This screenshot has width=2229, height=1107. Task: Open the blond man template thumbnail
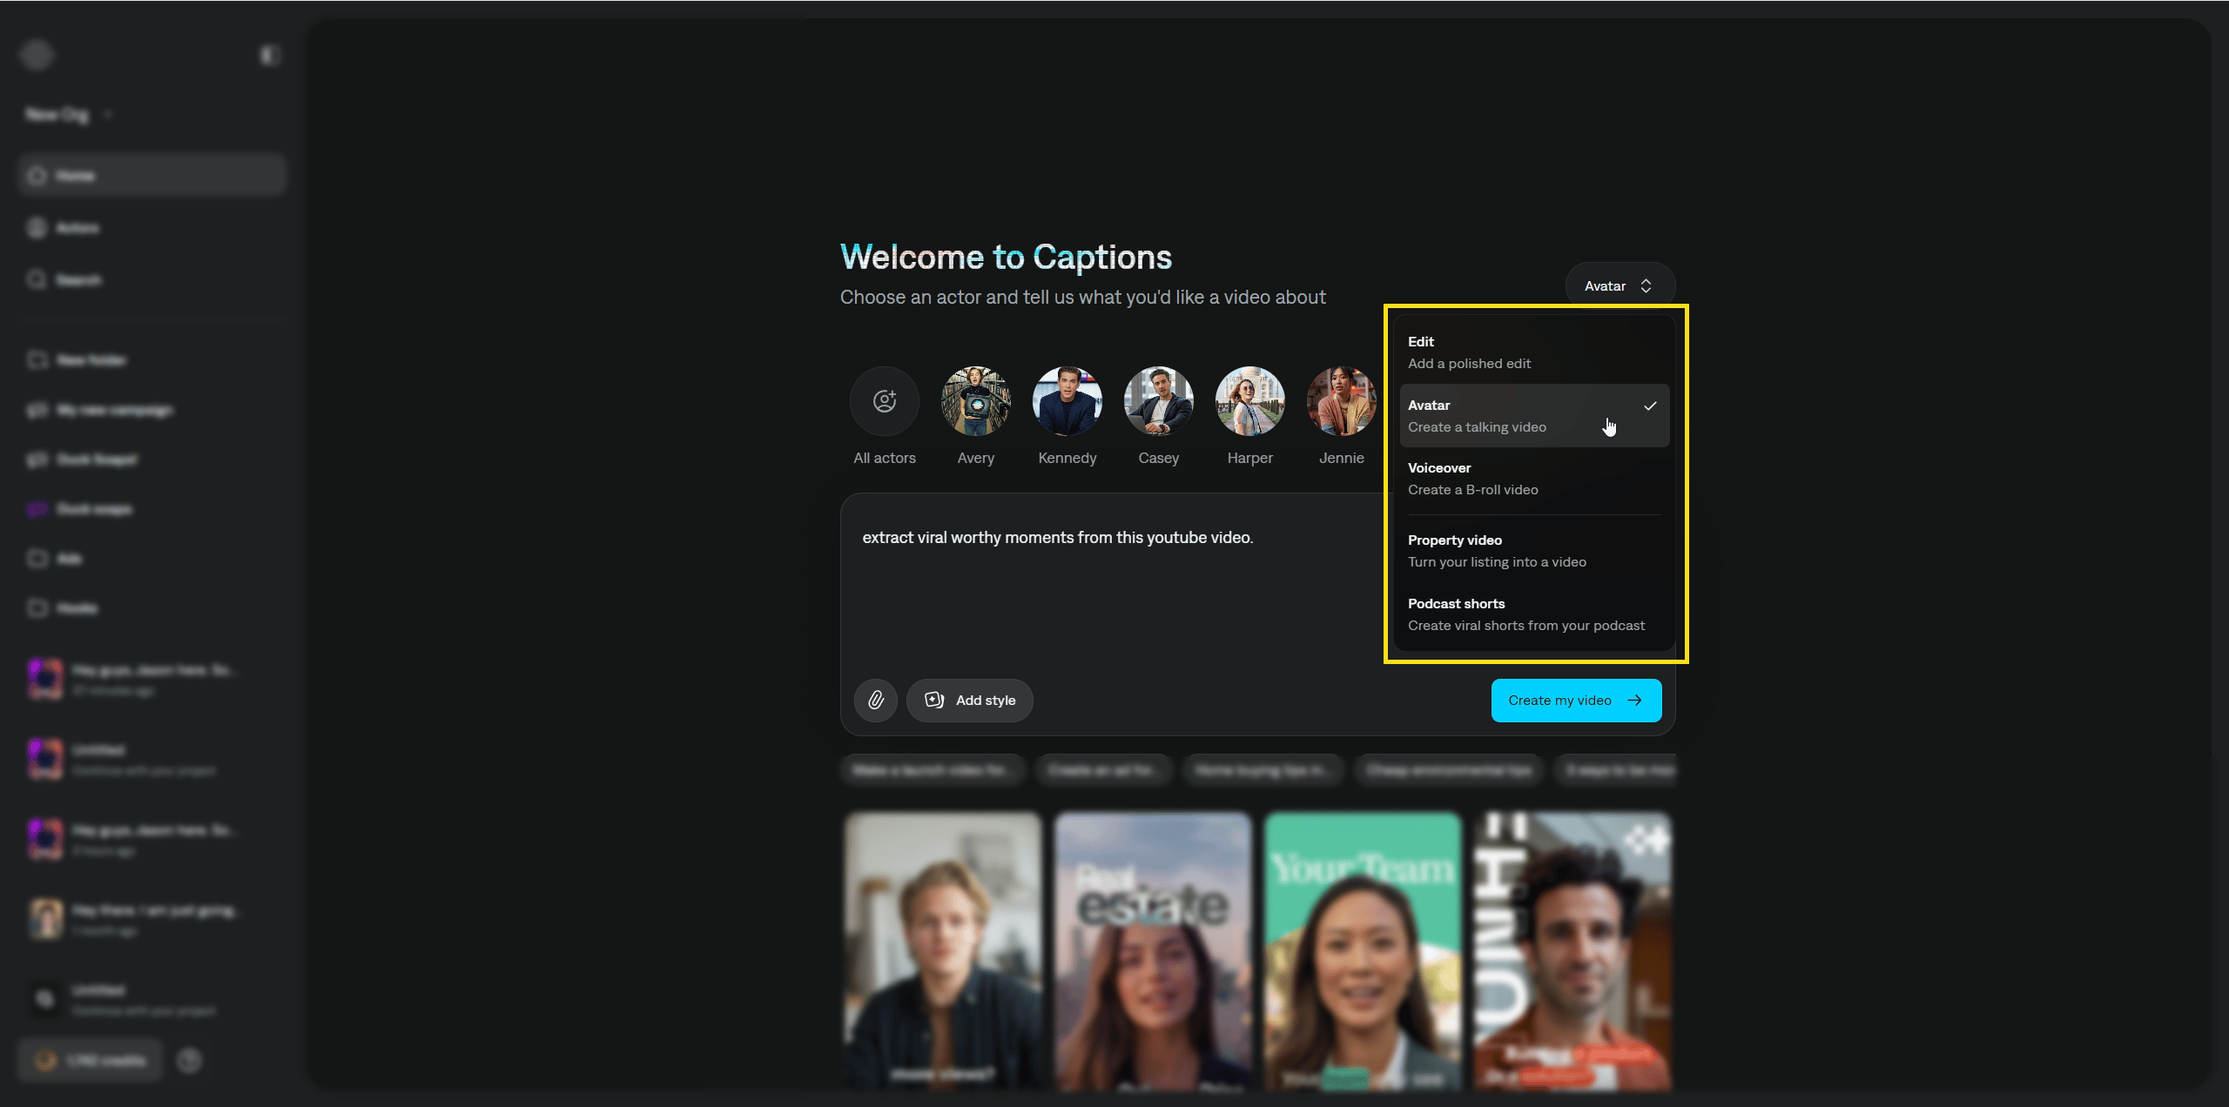(x=943, y=951)
